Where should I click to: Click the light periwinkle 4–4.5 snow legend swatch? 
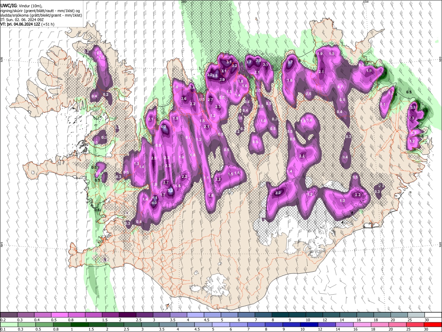[x=195, y=315]
